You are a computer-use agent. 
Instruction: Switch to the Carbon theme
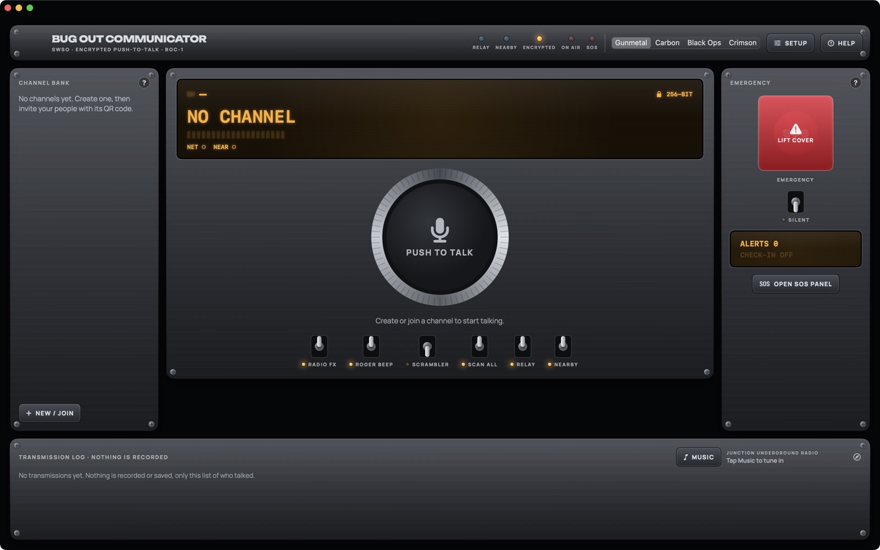click(x=667, y=43)
